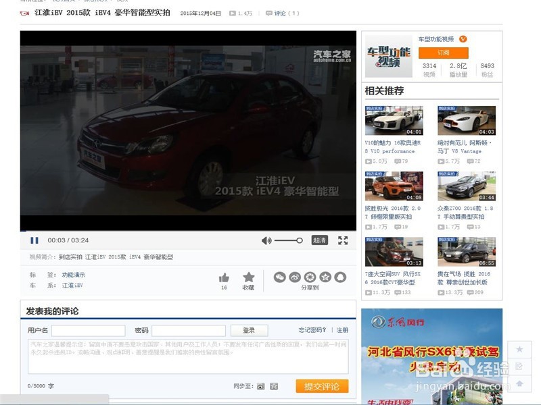Share to Qzone star icon

coord(325,277)
